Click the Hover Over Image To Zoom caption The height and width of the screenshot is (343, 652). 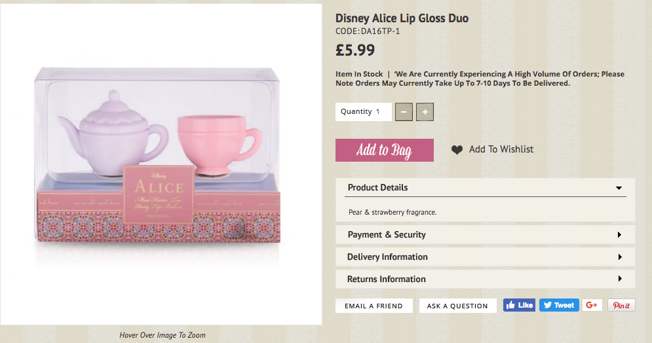tap(162, 335)
